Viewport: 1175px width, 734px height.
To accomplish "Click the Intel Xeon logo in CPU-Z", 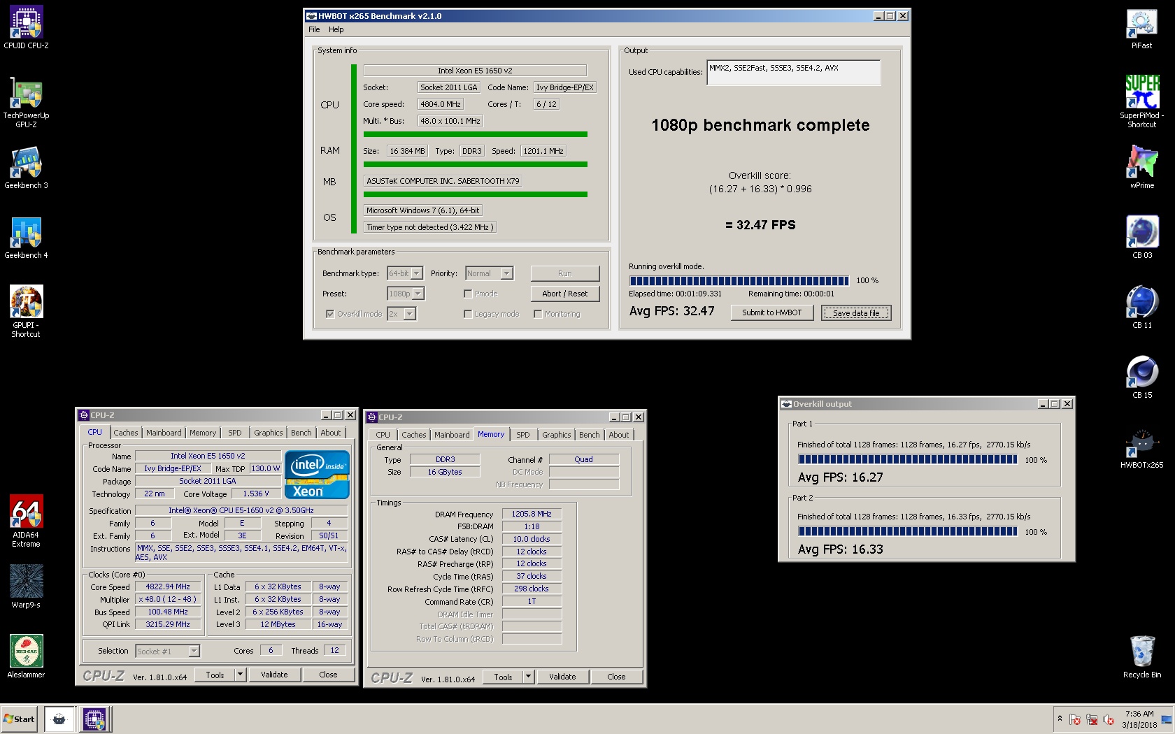I will tap(317, 475).
